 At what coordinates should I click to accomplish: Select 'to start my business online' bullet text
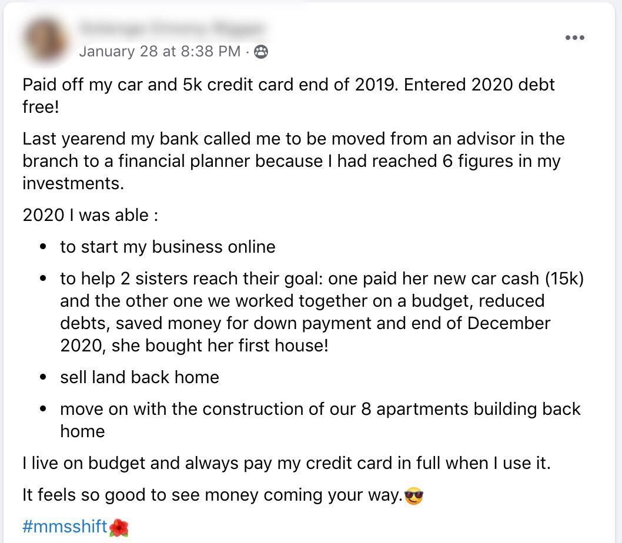pos(168,247)
